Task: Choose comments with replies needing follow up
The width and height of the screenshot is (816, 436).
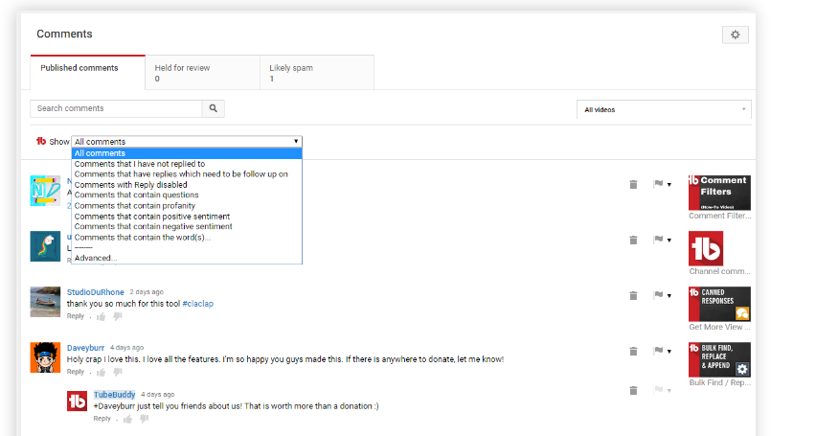Action: point(187,174)
